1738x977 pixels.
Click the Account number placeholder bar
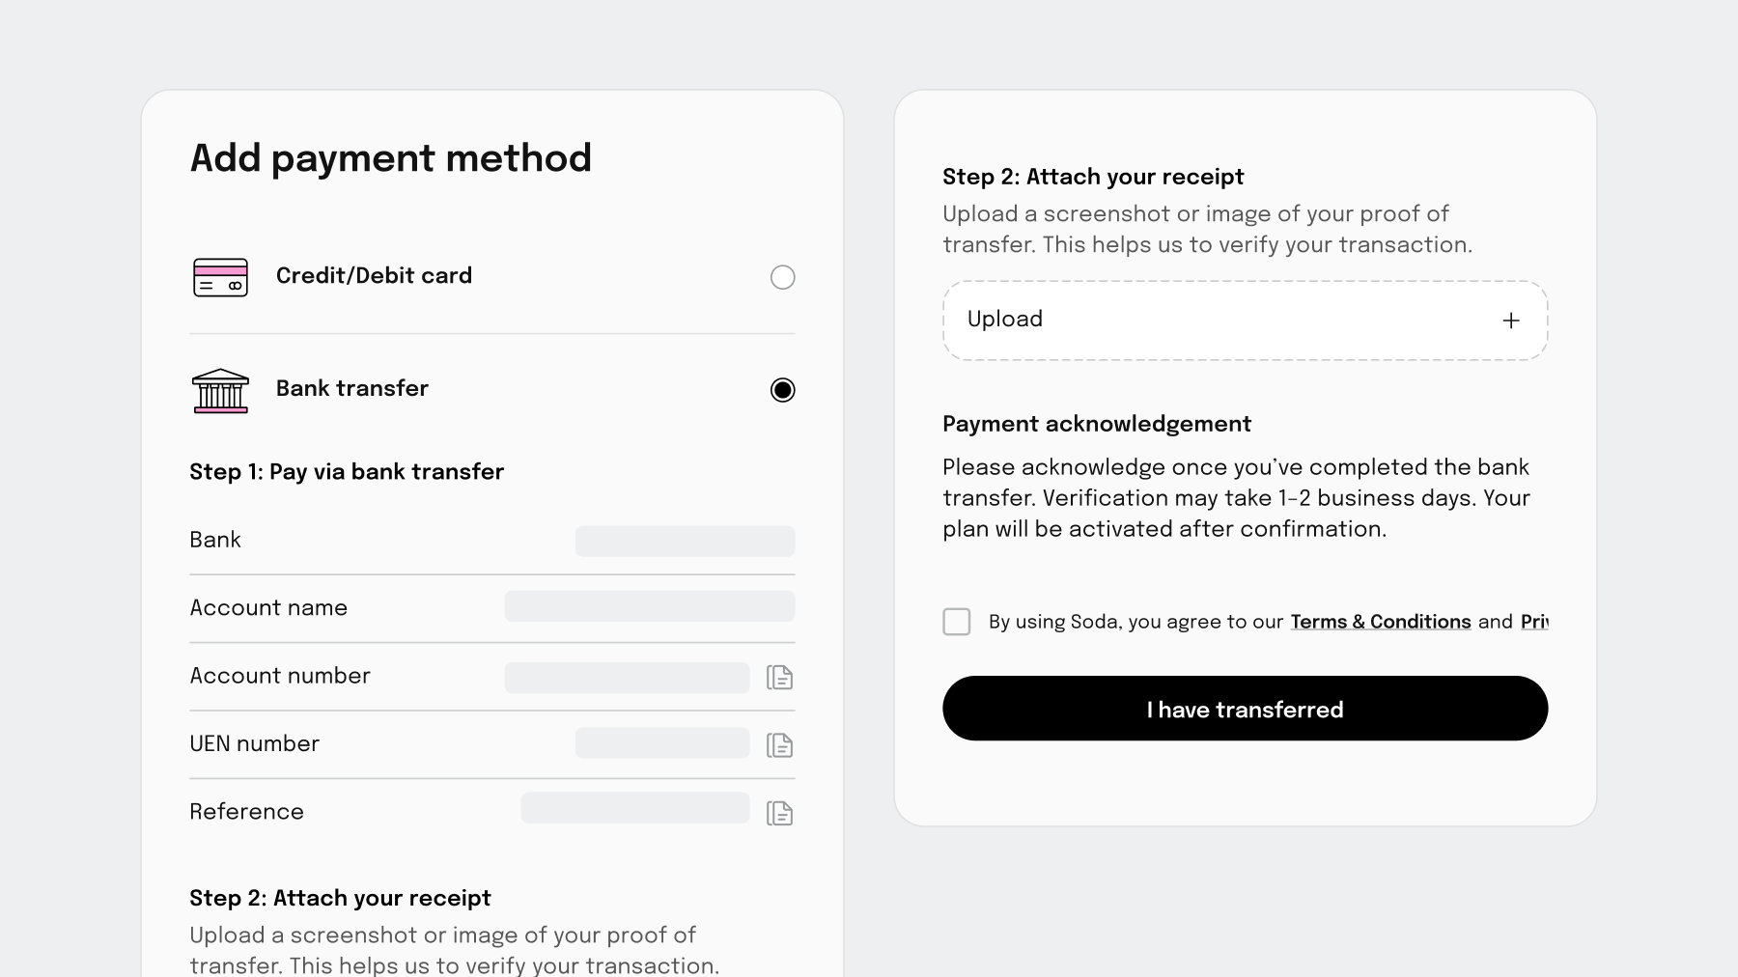[x=627, y=677]
